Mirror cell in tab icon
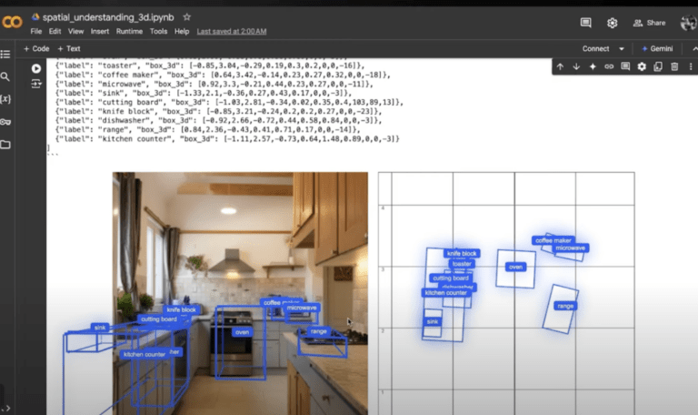698x415 pixels. (x=658, y=66)
